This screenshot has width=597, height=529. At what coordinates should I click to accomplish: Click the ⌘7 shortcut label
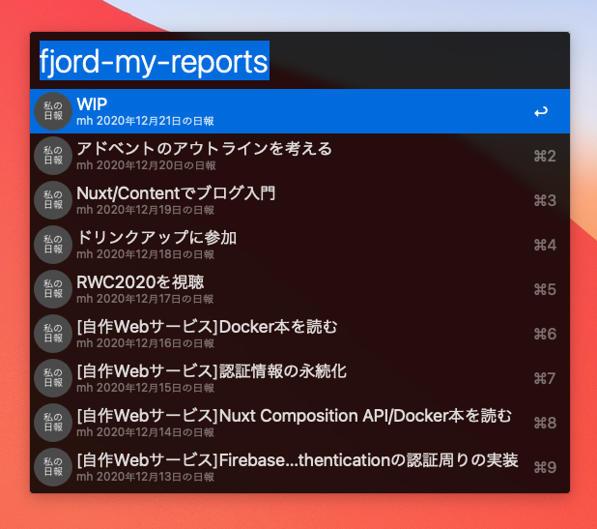(x=545, y=378)
